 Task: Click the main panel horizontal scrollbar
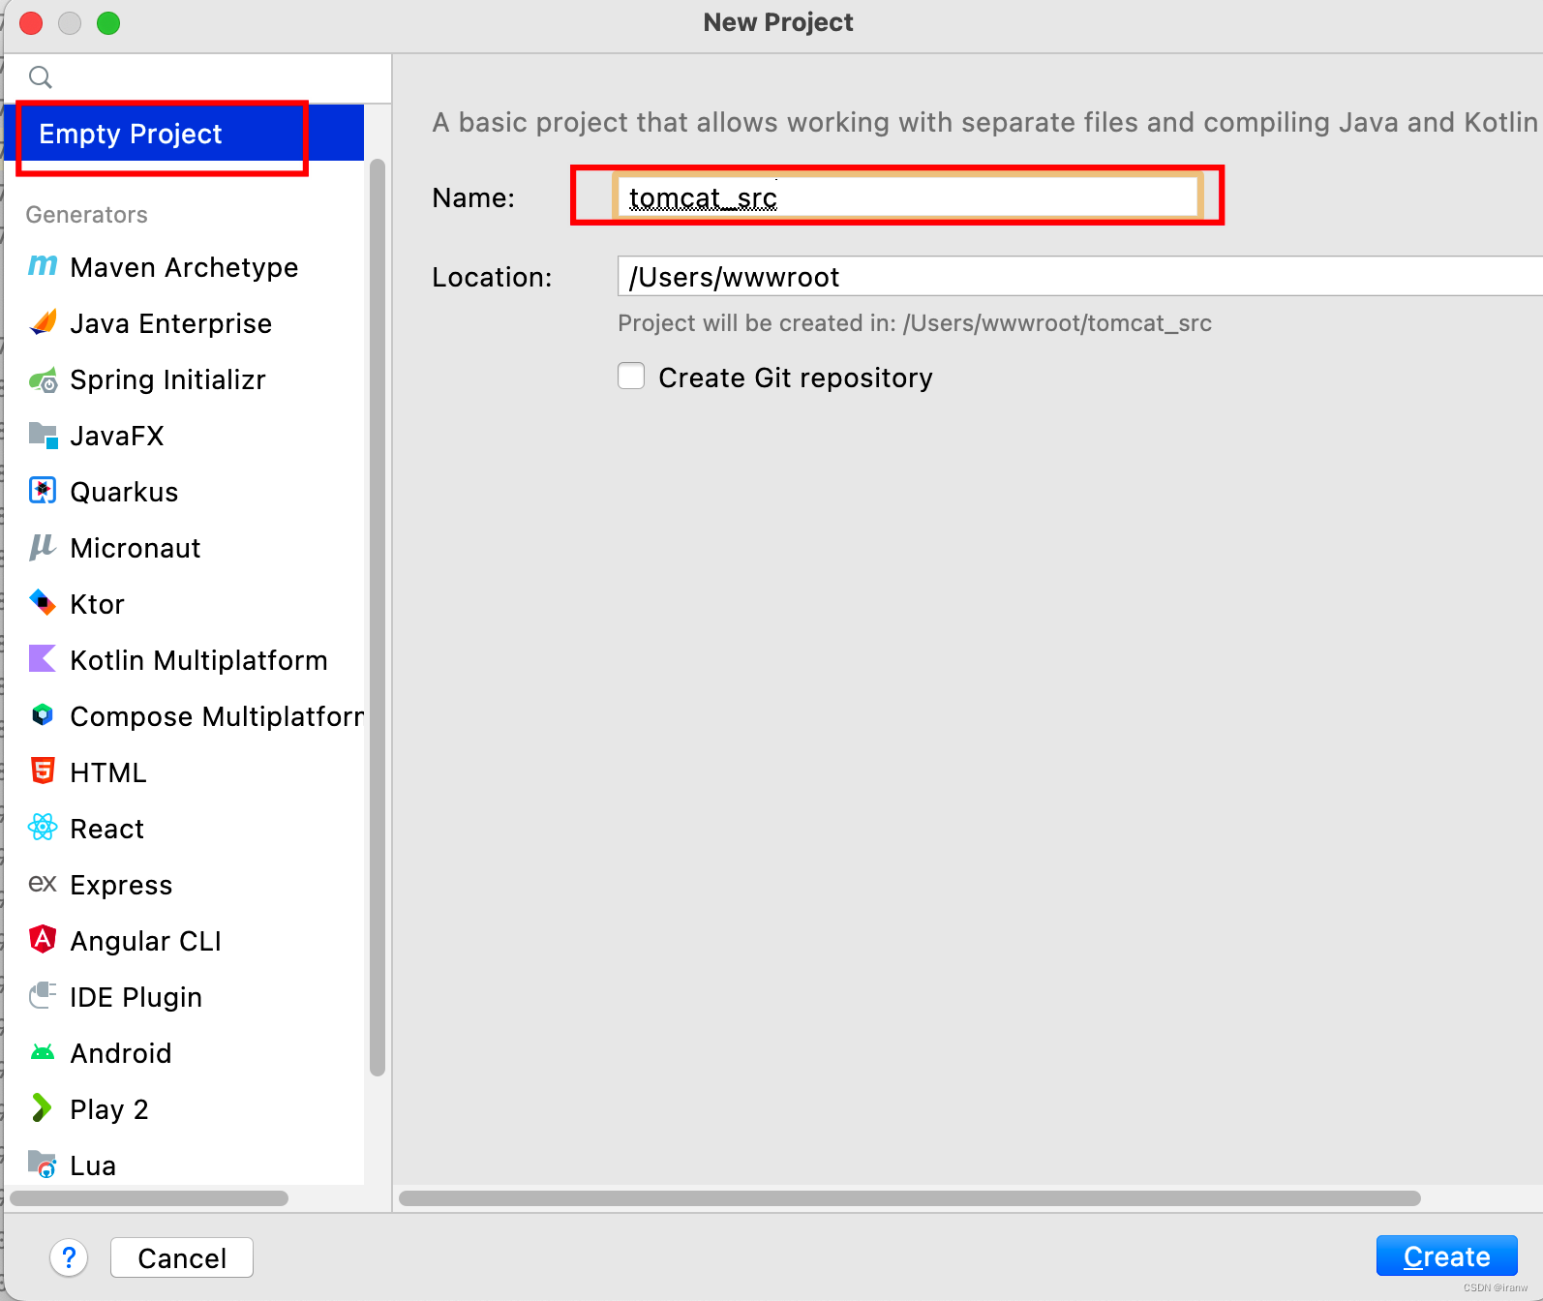(x=910, y=1198)
